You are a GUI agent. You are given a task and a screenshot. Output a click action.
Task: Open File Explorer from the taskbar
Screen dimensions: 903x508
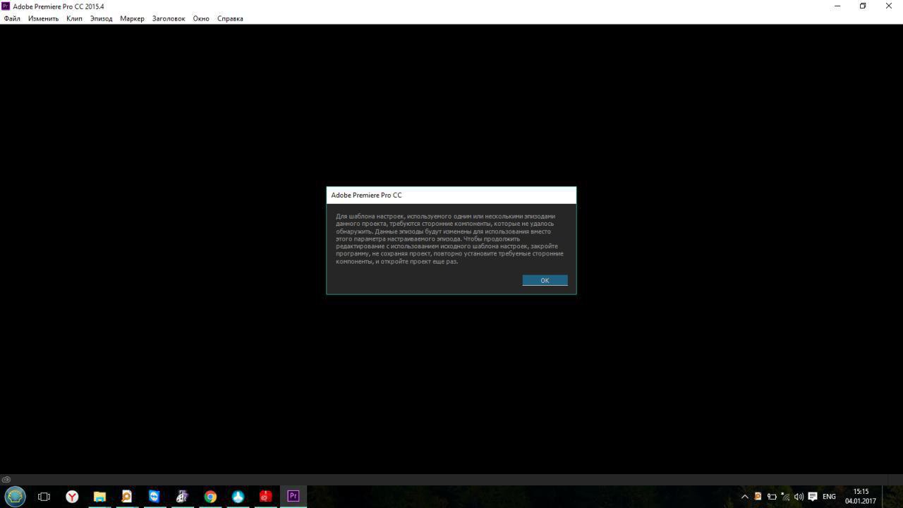tap(99, 496)
